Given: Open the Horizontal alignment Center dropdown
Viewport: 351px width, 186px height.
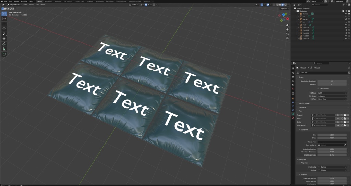Looking at the screenshot, I should [332, 167].
